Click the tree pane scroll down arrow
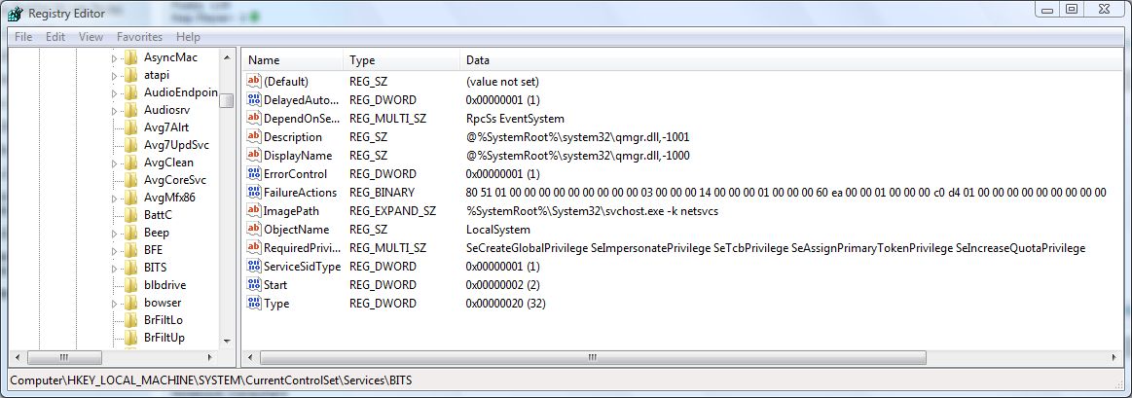The width and height of the screenshot is (1132, 398). pos(227,341)
